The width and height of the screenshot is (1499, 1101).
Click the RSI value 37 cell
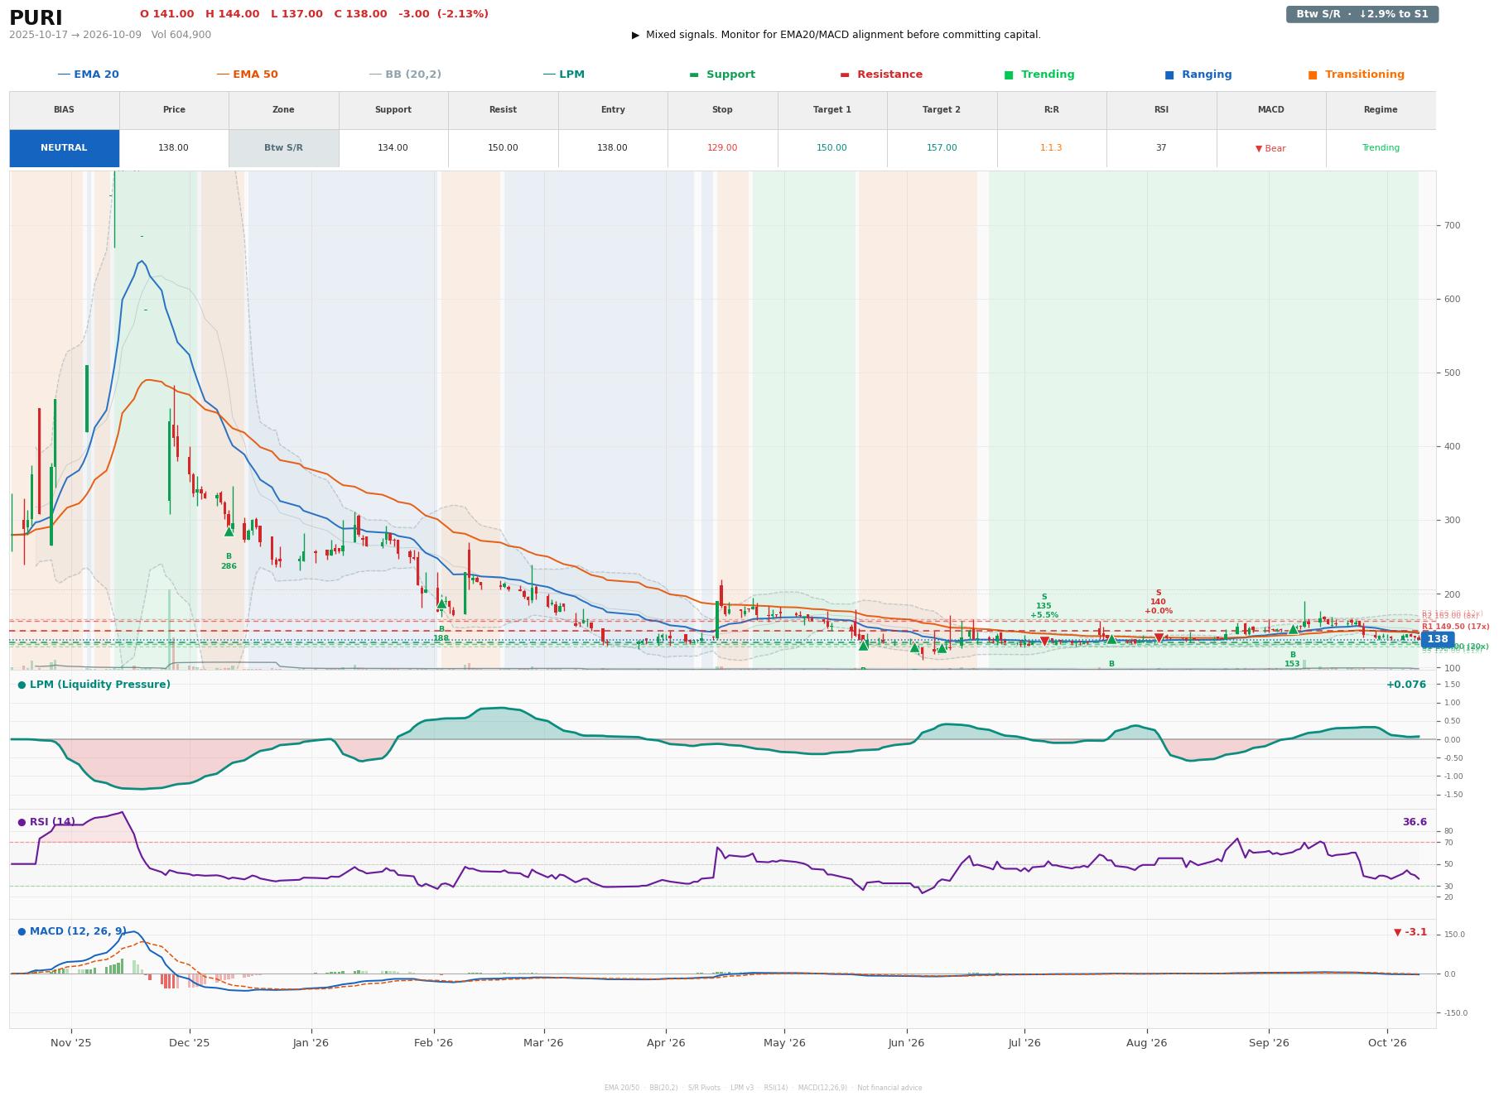pos(1161,148)
